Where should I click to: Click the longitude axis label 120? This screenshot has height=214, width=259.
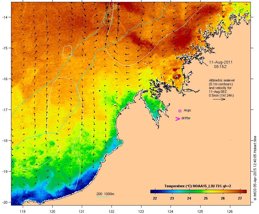(x=52, y=211)
